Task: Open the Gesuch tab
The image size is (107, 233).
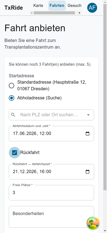Action: pos(74,6)
